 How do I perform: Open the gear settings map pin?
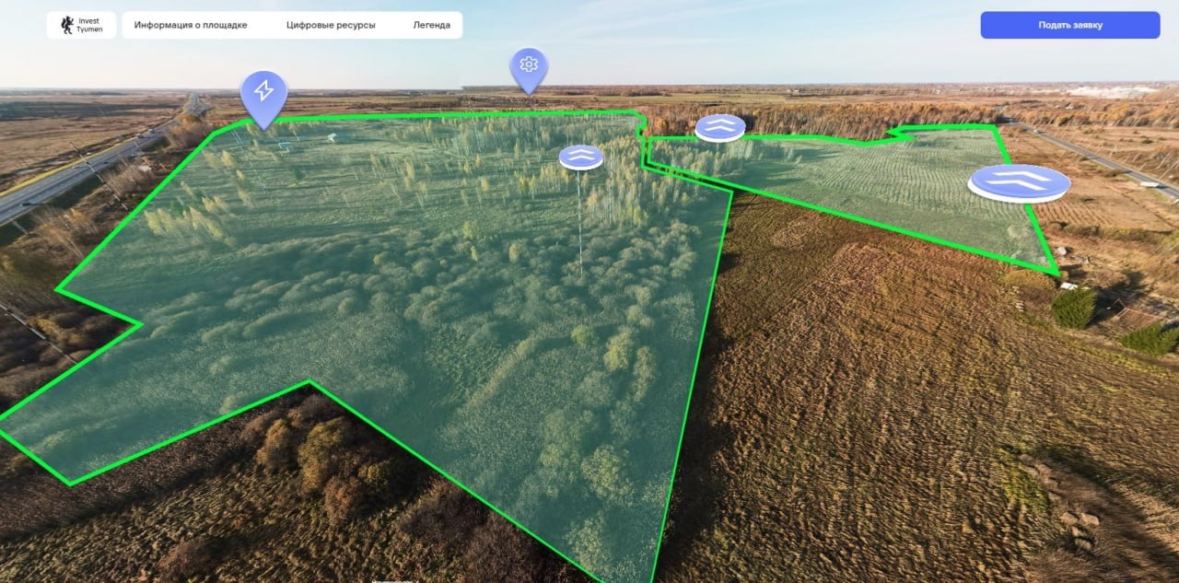pos(529,65)
